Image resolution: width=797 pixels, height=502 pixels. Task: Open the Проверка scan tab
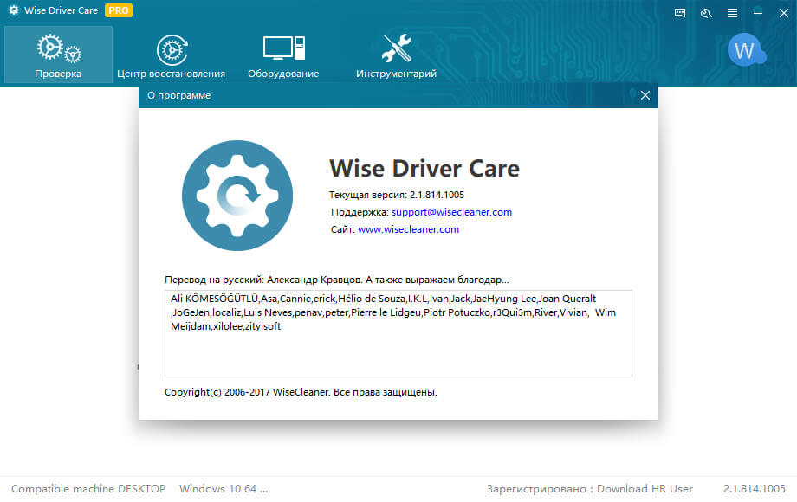(58, 55)
